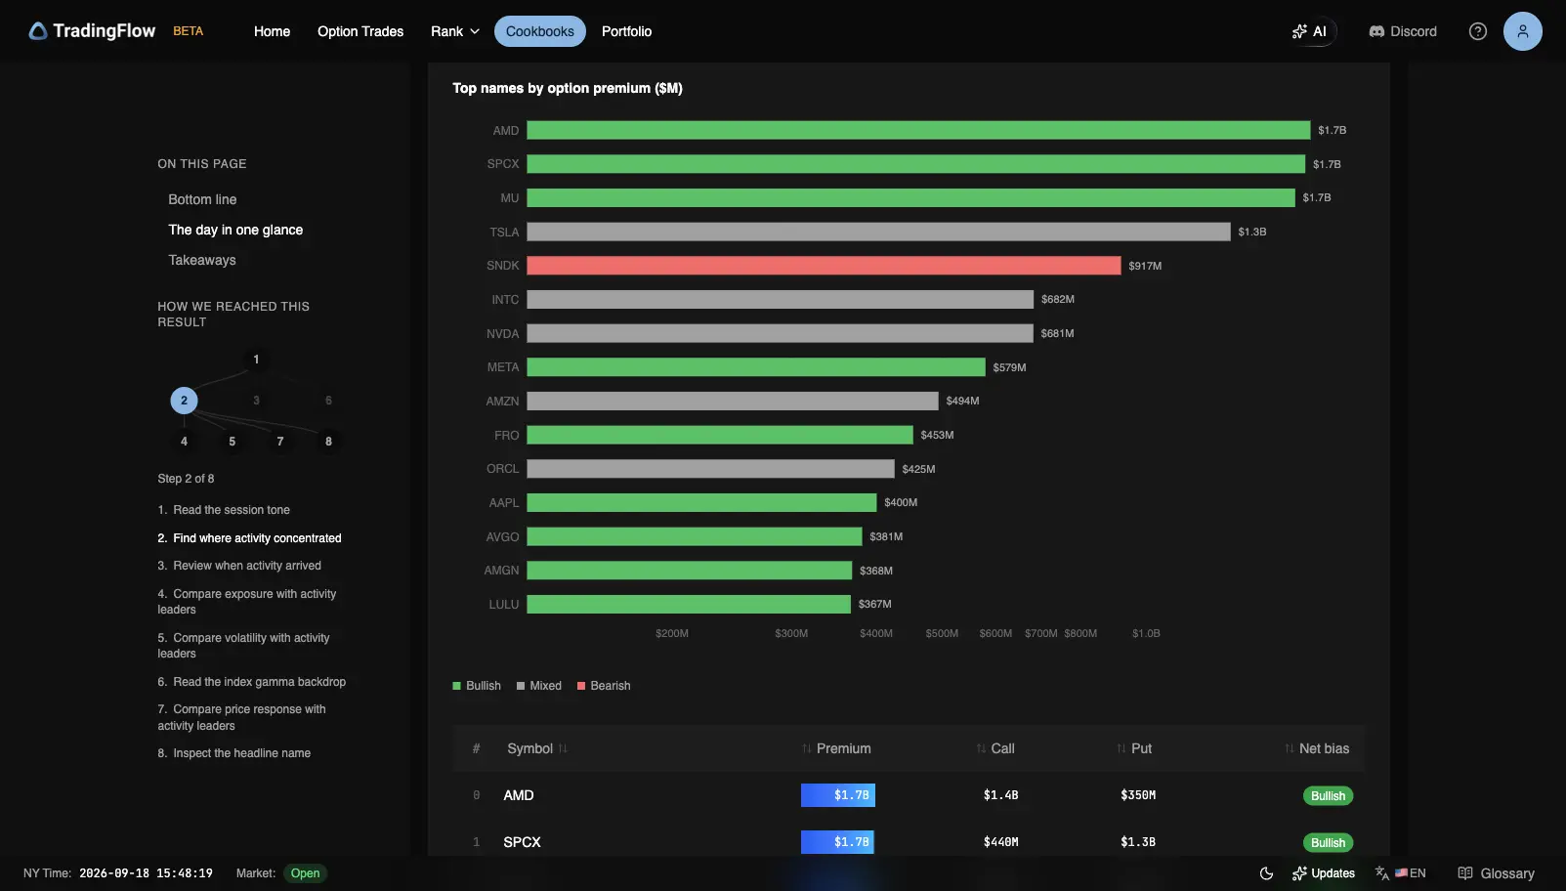The image size is (1566, 891).
Task: Open step 'Compare volatility with activity leaders'
Action: pyautogui.click(x=243, y=646)
